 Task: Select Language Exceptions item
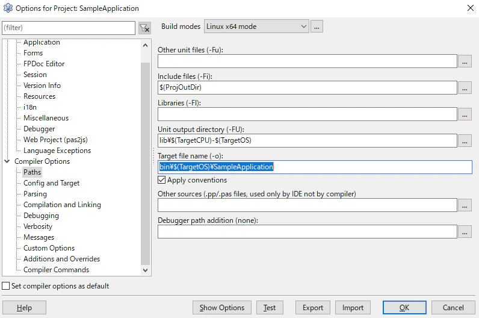point(57,151)
